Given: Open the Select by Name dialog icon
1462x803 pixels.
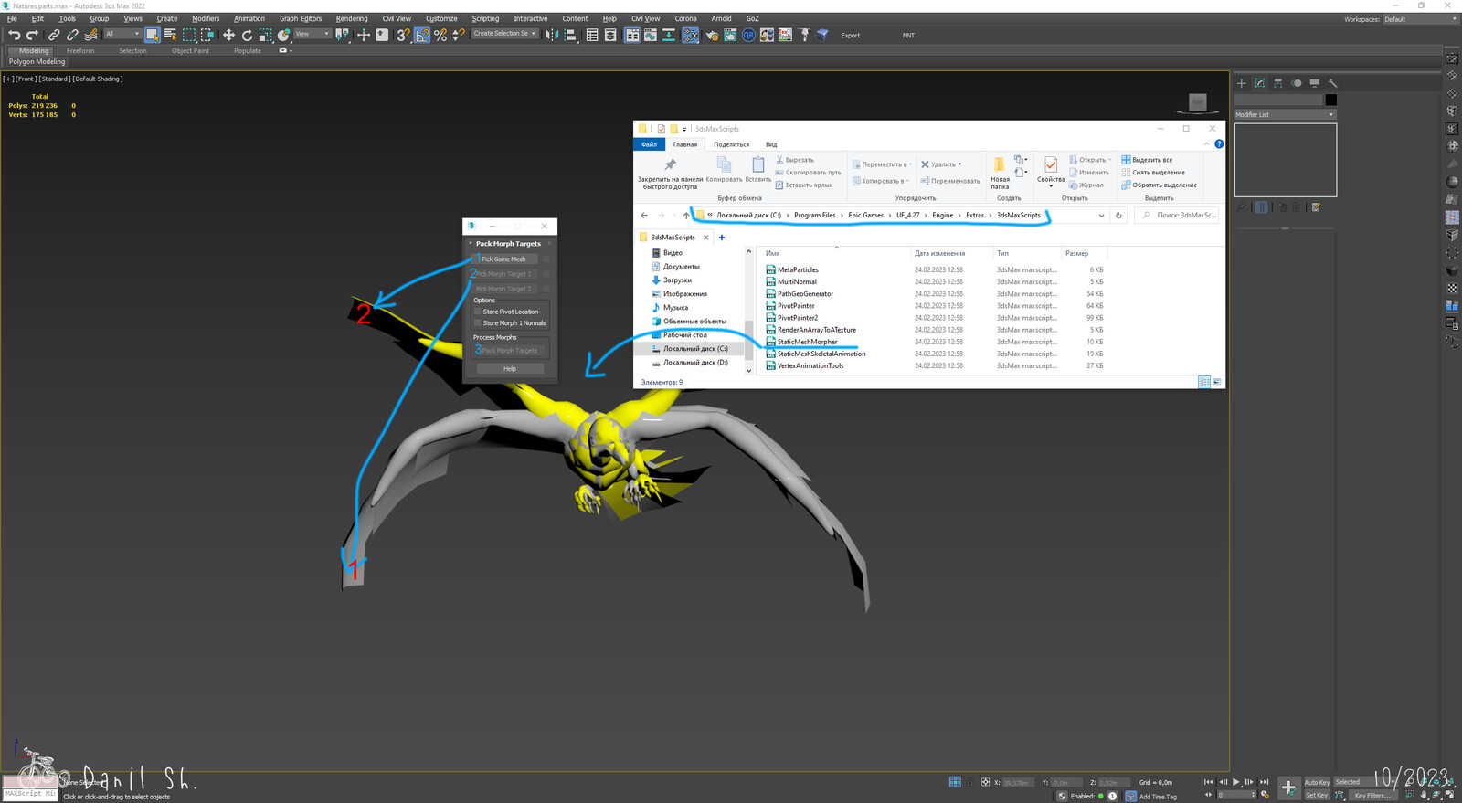Looking at the screenshot, I should (x=170, y=35).
